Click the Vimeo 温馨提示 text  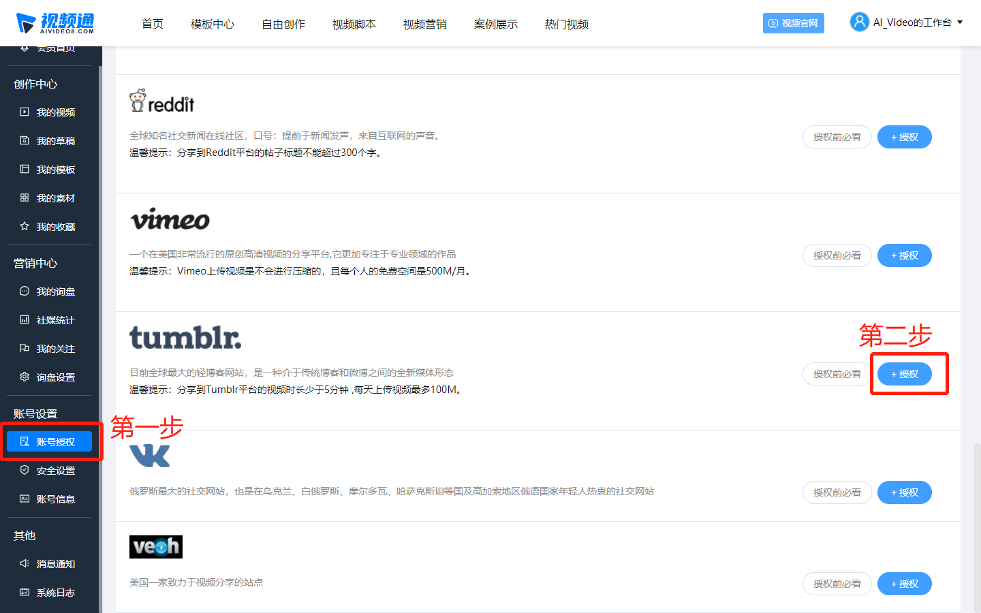pos(301,271)
